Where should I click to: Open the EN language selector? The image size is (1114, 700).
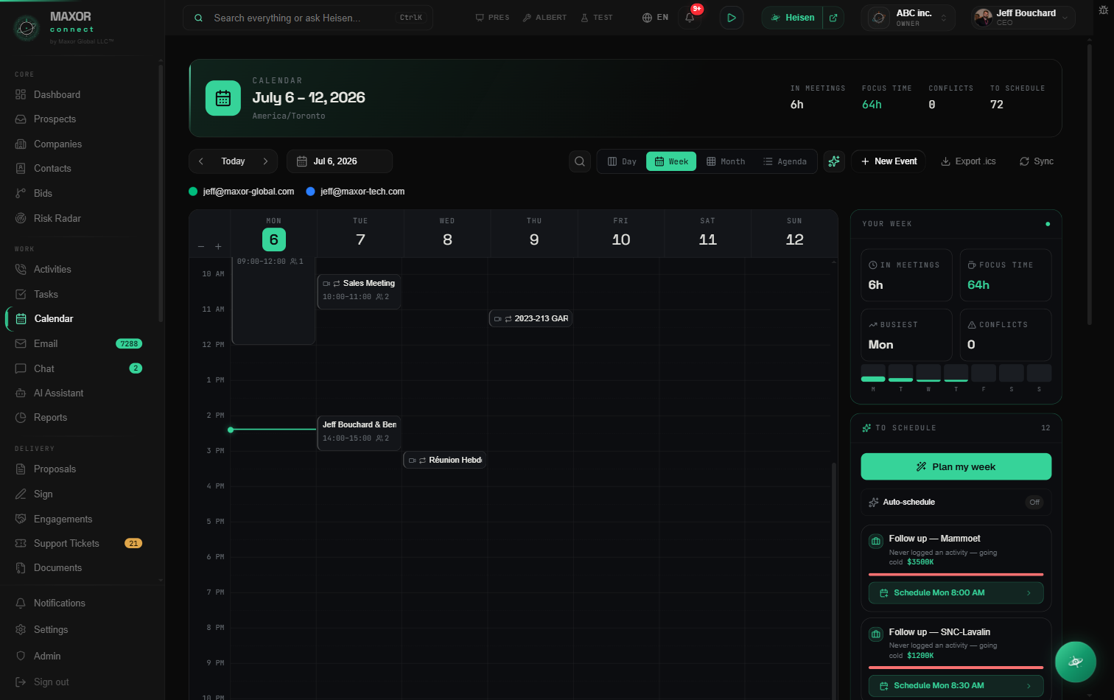tap(655, 18)
